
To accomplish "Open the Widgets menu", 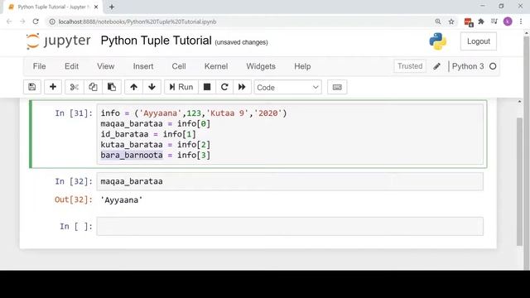I will coord(261,66).
